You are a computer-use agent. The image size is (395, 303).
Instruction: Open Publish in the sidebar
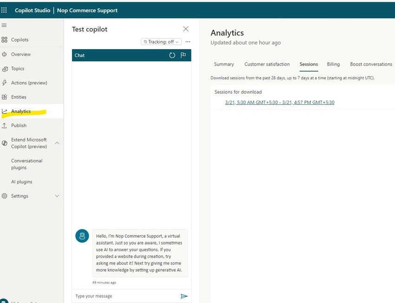pos(32,125)
